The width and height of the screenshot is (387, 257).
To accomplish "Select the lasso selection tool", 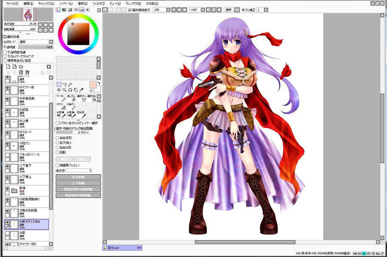I will (64, 84).
